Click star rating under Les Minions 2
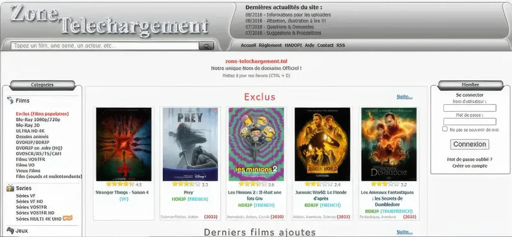 252,185
